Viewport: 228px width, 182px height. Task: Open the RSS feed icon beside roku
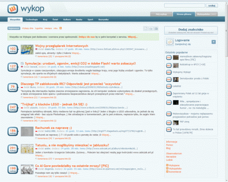point(61,28)
